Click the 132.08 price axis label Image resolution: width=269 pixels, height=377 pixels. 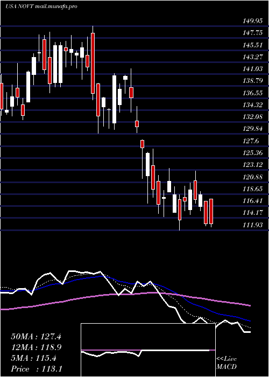(252, 117)
